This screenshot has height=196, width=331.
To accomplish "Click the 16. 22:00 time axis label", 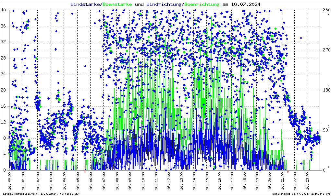I will [x=295, y=181].
